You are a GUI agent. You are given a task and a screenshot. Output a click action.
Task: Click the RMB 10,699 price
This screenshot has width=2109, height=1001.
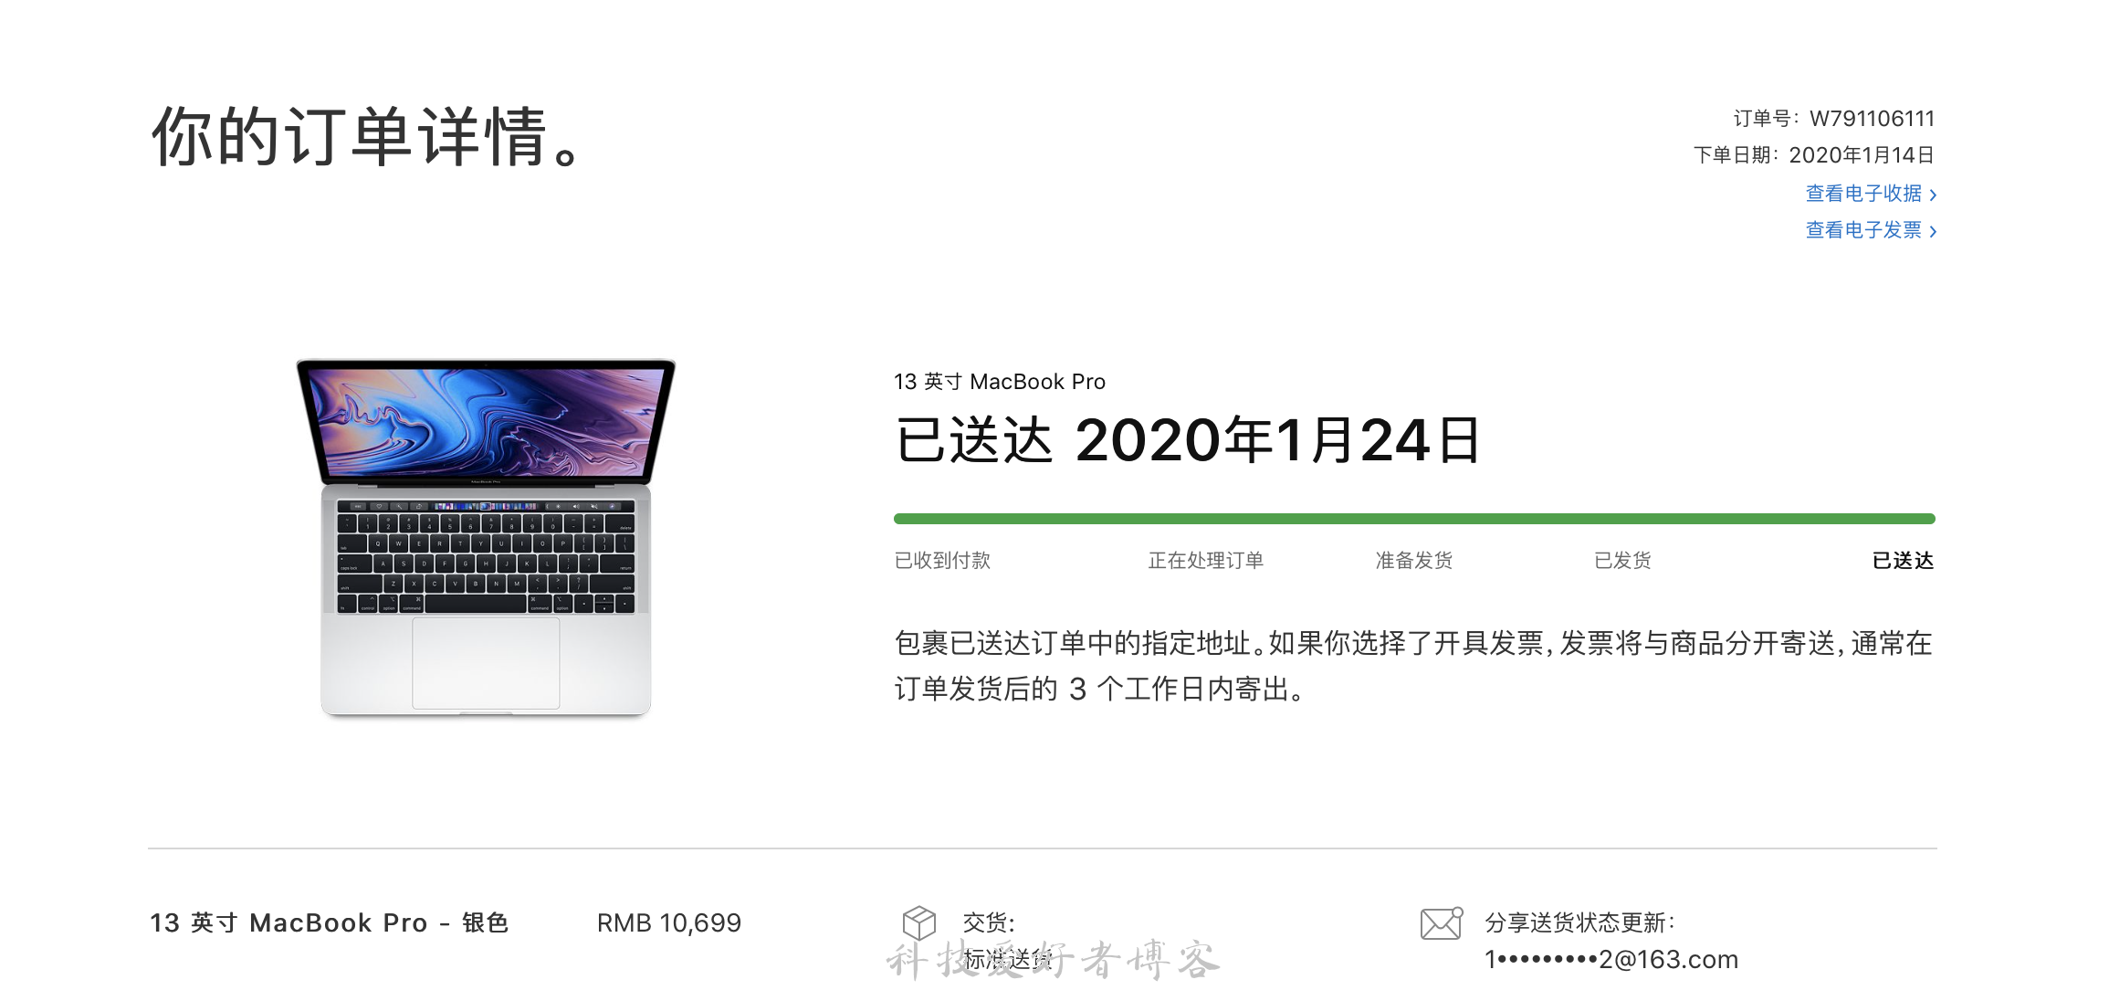(x=669, y=923)
